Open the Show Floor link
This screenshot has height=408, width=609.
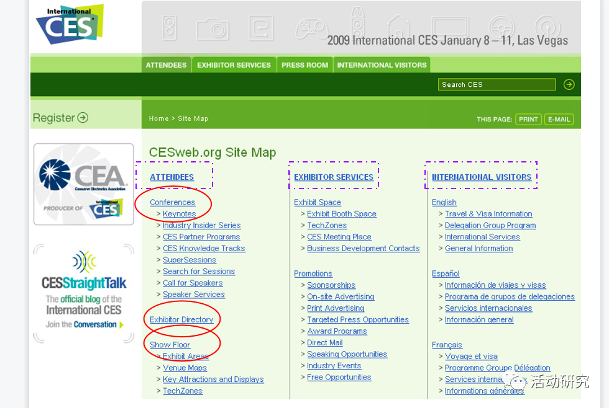click(170, 345)
